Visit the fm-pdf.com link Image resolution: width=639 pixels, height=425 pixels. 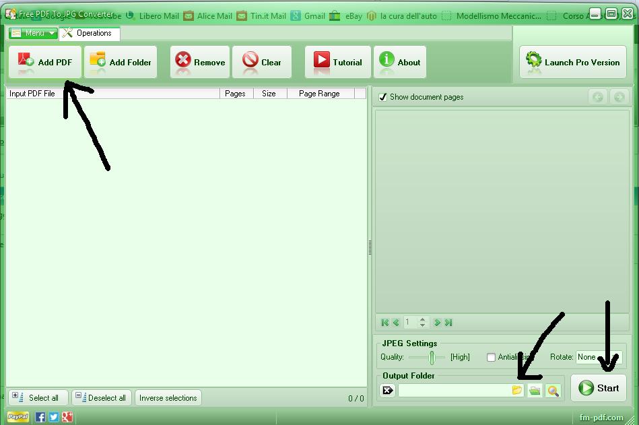(601, 418)
